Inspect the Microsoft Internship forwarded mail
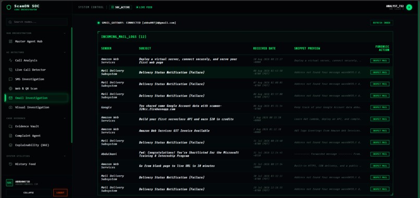Image resolution: width=420 pixels, height=198 pixels. click(x=380, y=154)
